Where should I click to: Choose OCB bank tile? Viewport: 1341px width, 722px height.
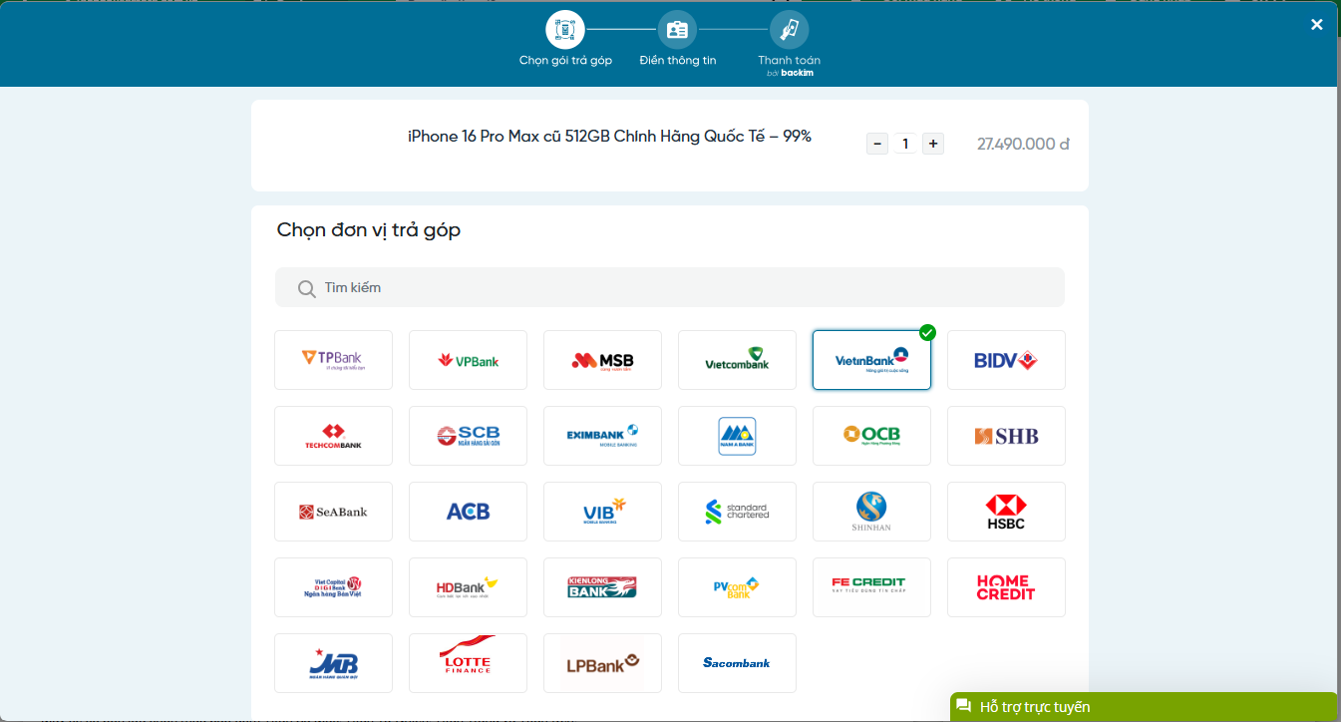(871, 436)
